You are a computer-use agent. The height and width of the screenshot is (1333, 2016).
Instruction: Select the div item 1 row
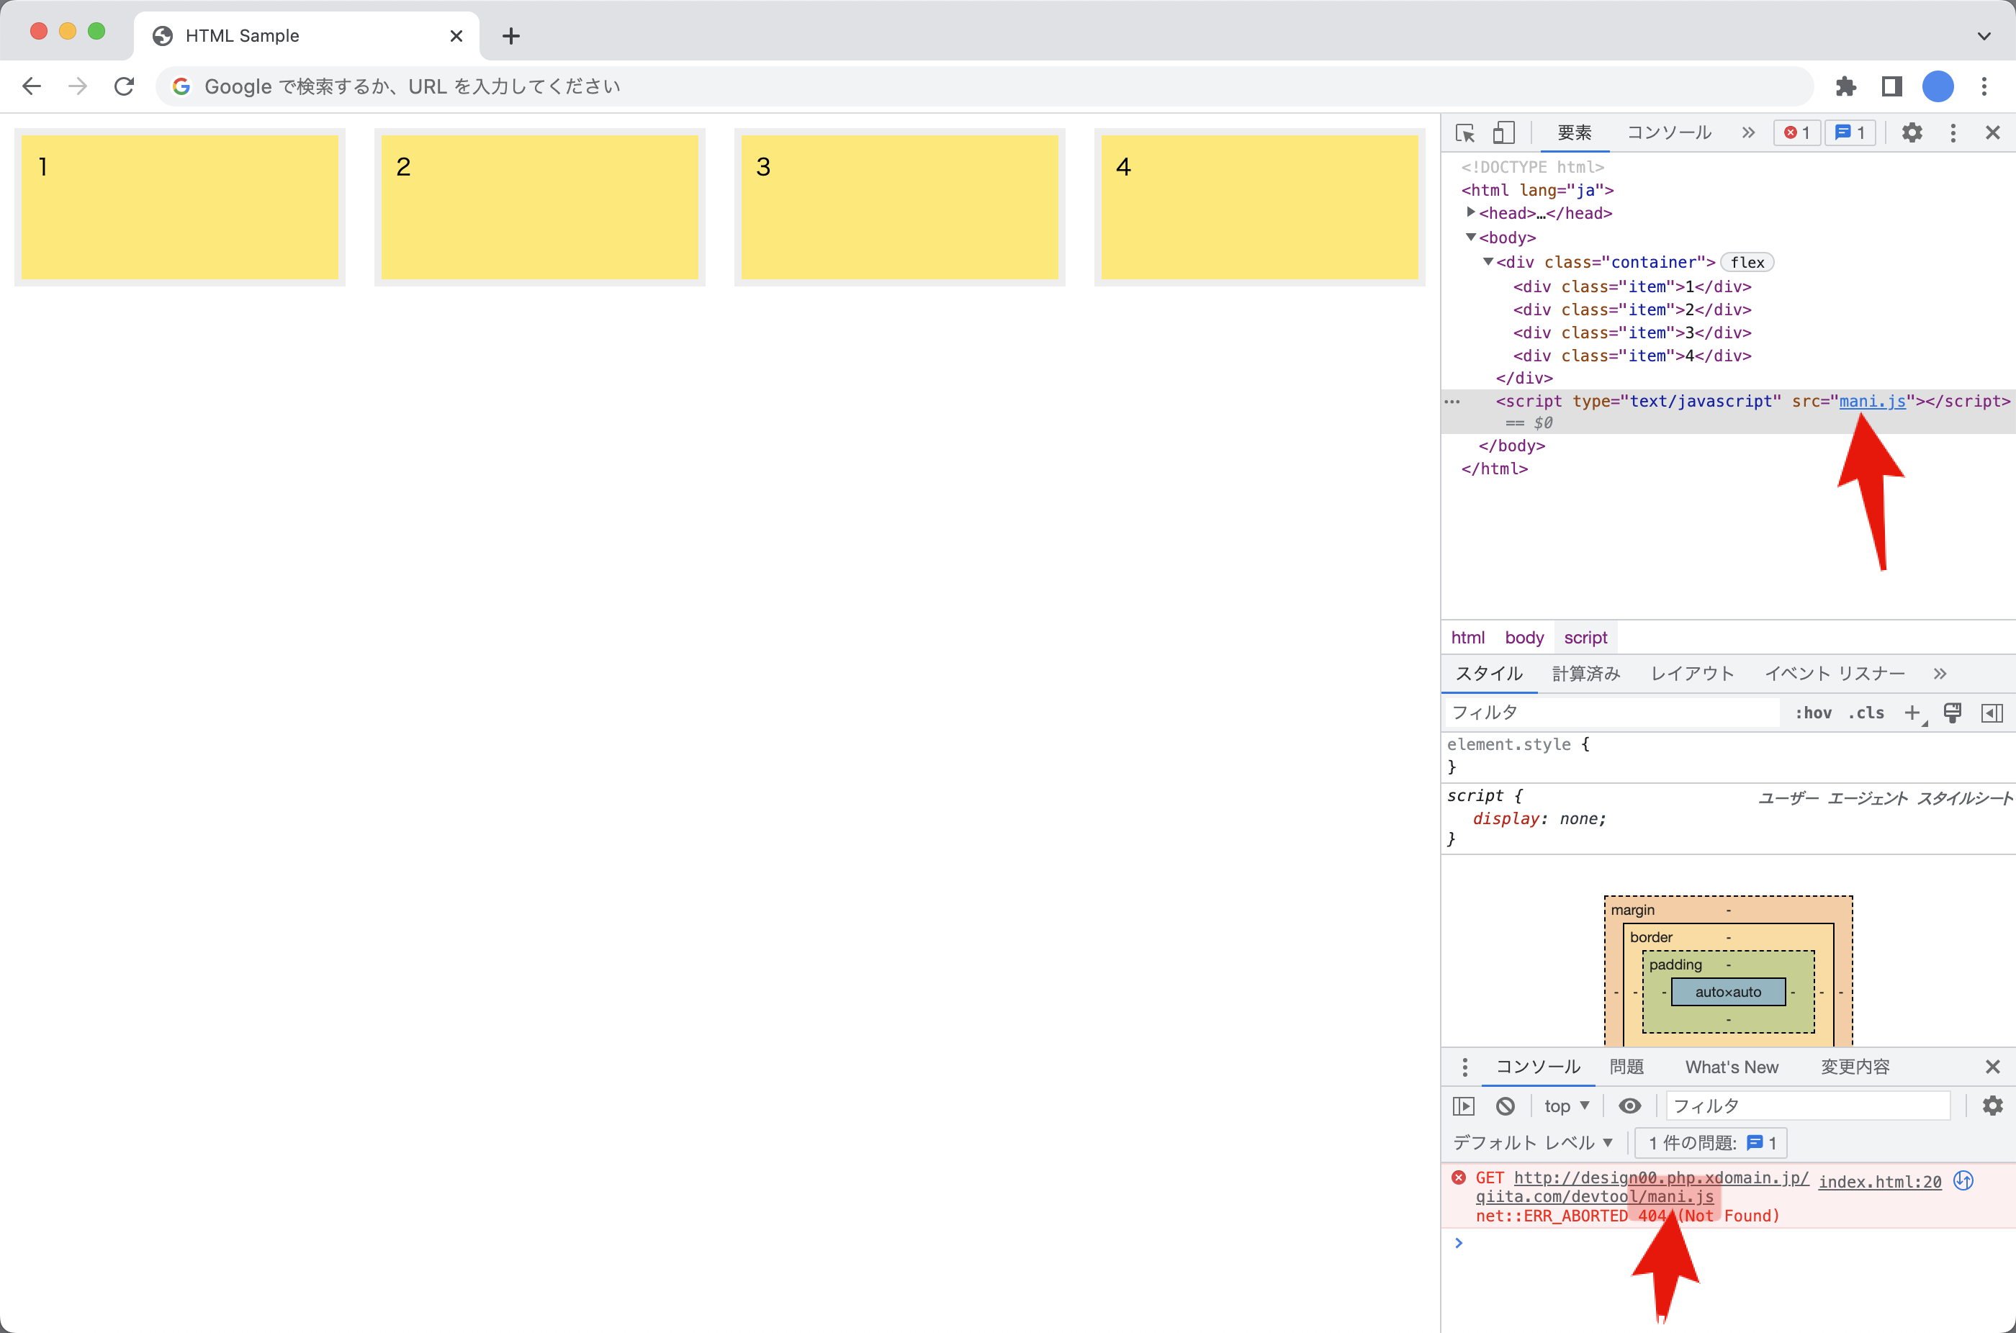pyautogui.click(x=1632, y=286)
